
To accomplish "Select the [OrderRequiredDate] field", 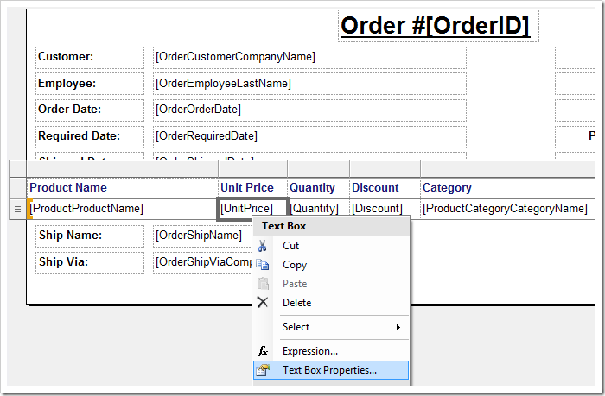I will click(x=309, y=136).
